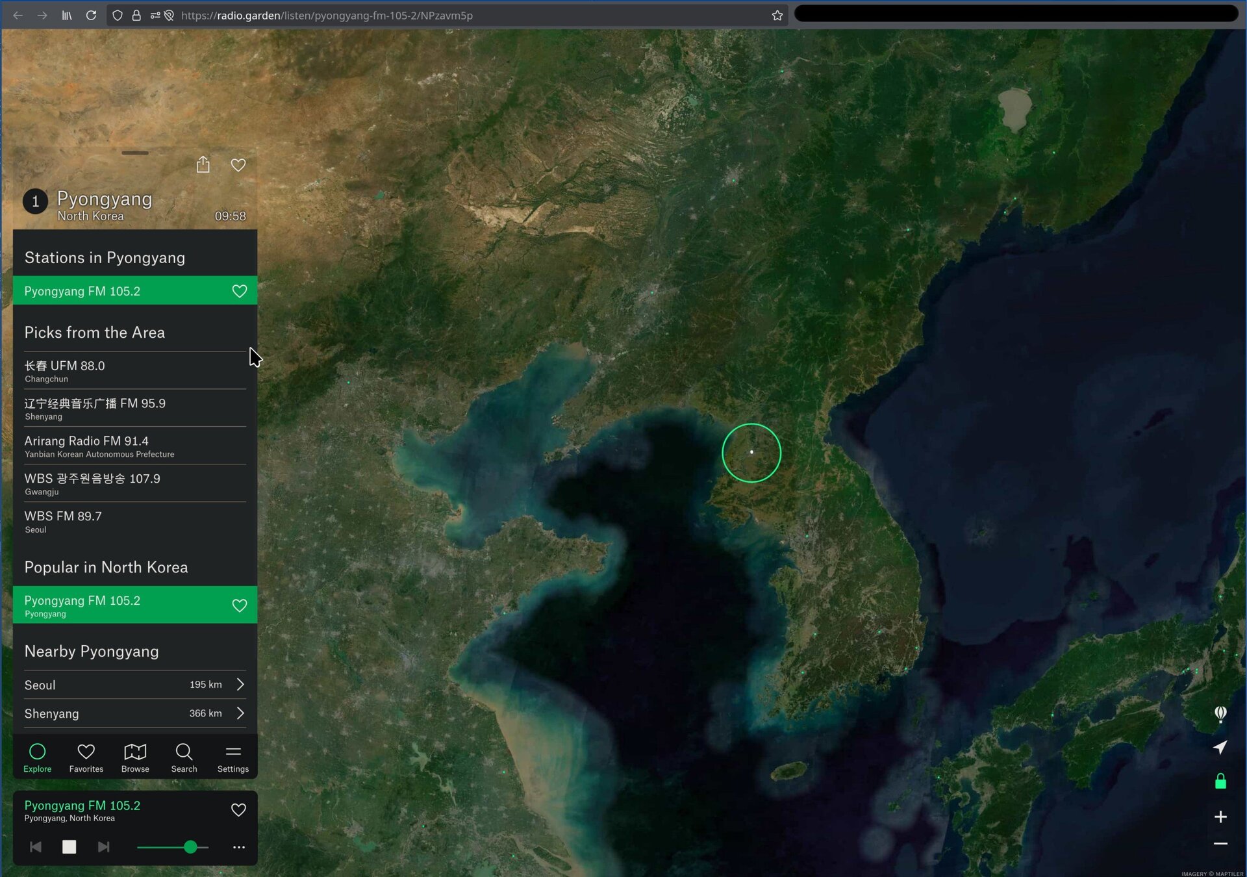Click the share icon above Pyongyang title
1247x877 pixels.
pyautogui.click(x=203, y=165)
